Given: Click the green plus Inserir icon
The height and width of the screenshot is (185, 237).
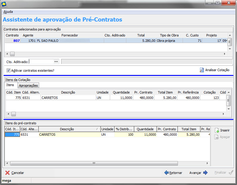Looking at the screenshot, I should tap(217, 131).
